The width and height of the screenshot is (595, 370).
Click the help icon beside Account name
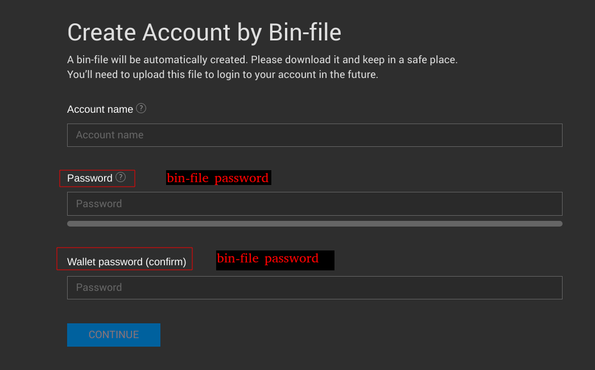141,108
